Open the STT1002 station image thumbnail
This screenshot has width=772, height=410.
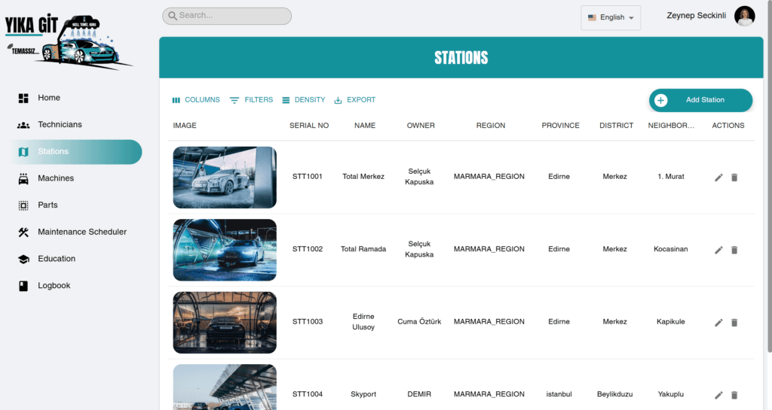(x=225, y=250)
